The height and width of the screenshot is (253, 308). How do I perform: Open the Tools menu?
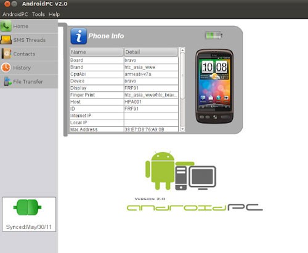(x=38, y=14)
